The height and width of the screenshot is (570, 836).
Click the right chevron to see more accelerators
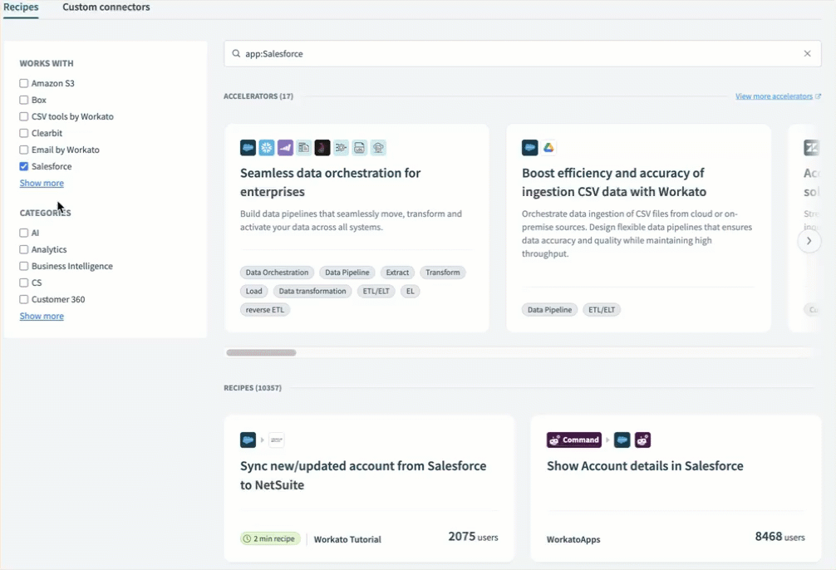(x=809, y=240)
